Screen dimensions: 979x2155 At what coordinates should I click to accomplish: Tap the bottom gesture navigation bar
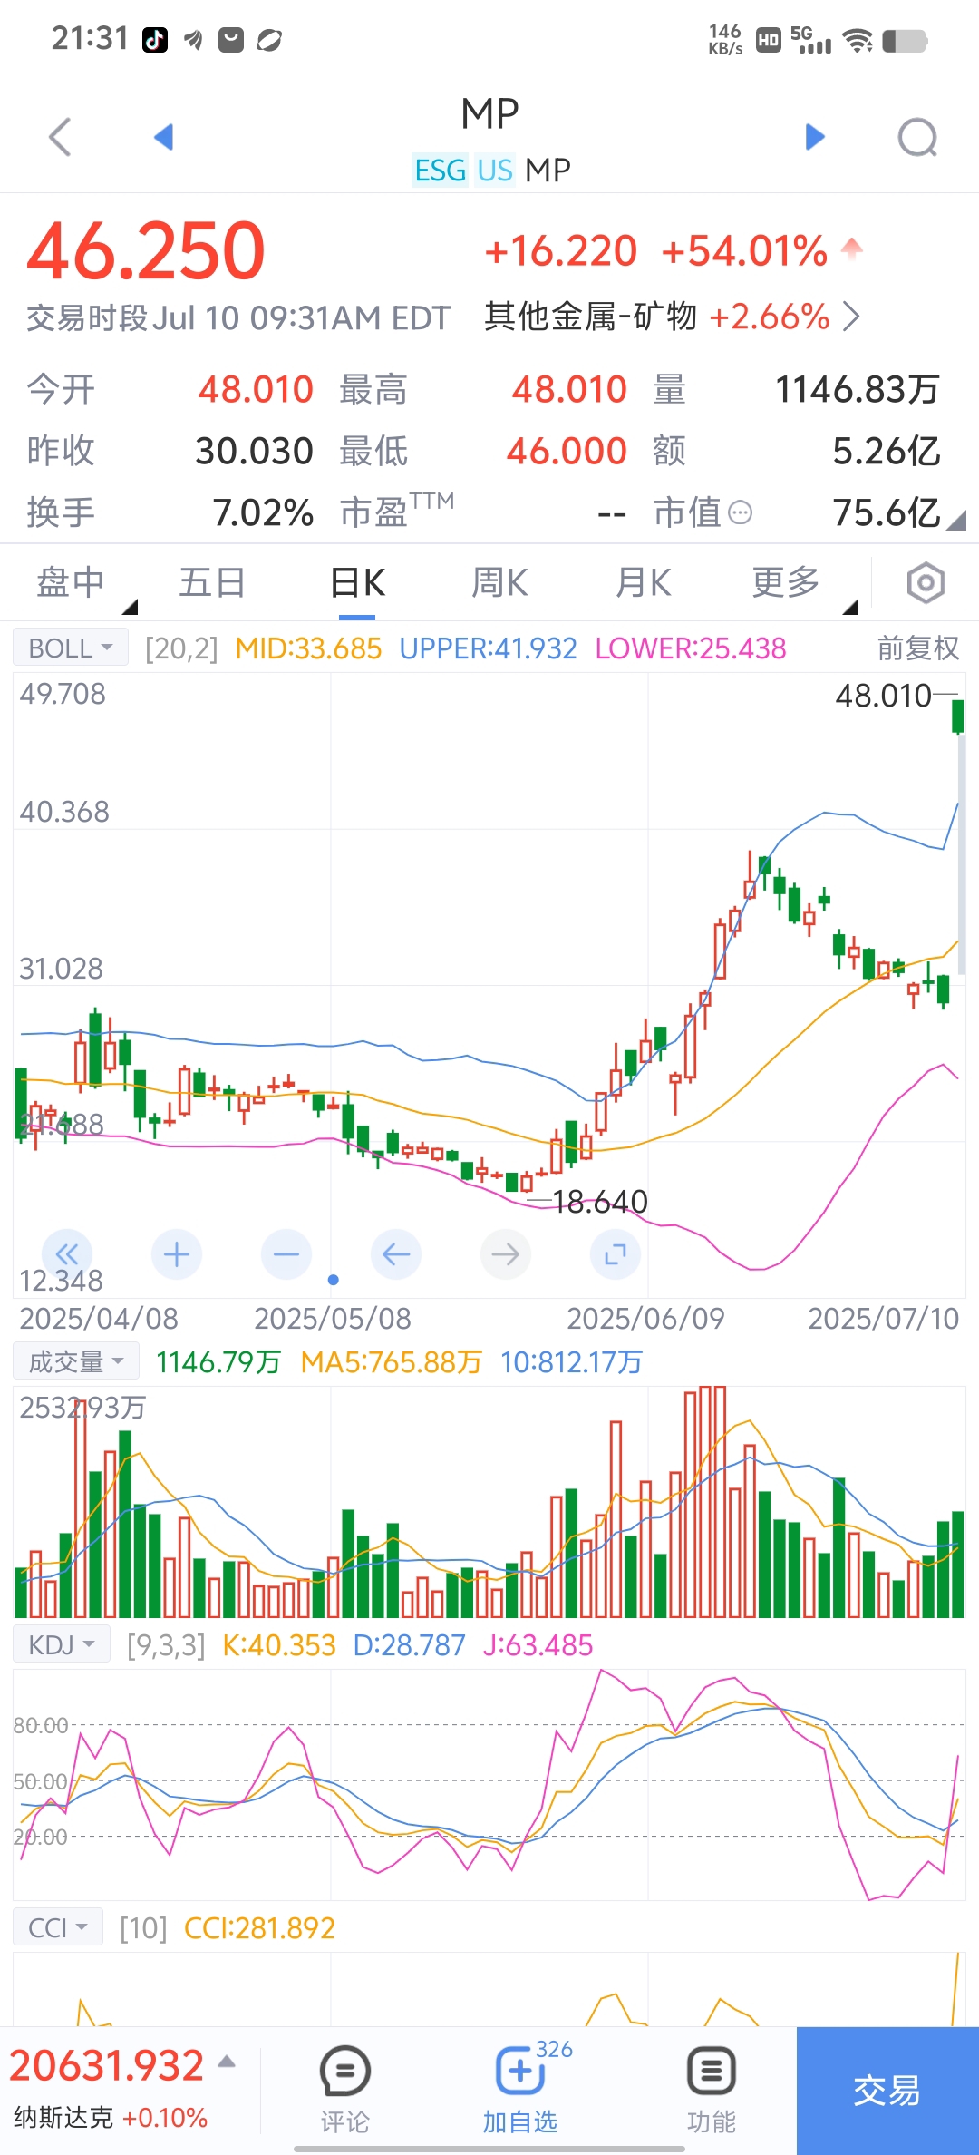[489, 2149]
